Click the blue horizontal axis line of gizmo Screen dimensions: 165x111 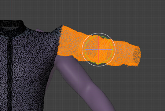(92, 50)
